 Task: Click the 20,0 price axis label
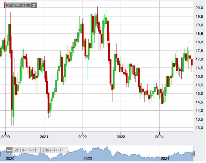tap(199, 8)
